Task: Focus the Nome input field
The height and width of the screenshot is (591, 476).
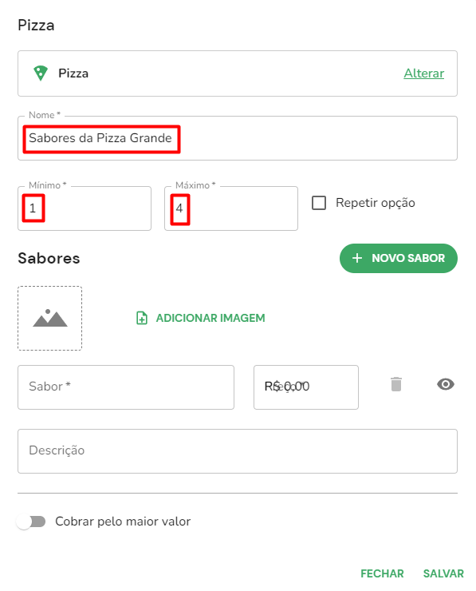Action: coord(238,138)
